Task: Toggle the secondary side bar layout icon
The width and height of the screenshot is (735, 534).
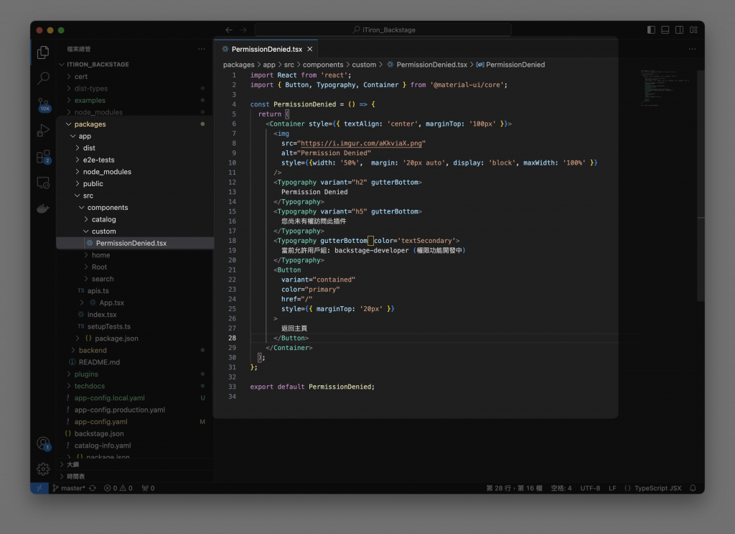Action: (x=679, y=30)
